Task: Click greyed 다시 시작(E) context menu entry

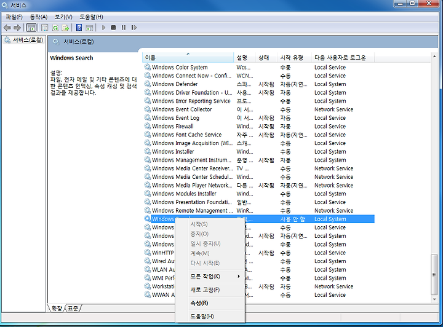Action: tap(210, 263)
